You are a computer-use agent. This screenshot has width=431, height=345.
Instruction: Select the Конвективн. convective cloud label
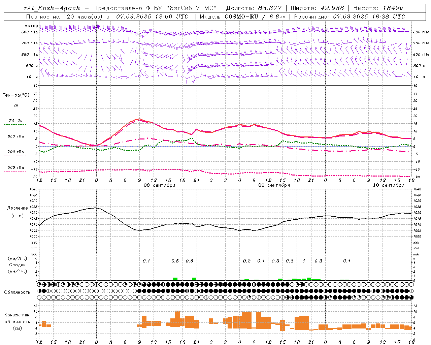[x=17, y=315]
